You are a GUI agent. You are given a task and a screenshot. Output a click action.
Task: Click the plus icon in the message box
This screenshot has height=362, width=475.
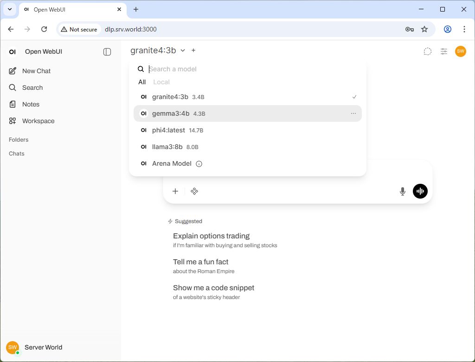[x=175, y=191]
